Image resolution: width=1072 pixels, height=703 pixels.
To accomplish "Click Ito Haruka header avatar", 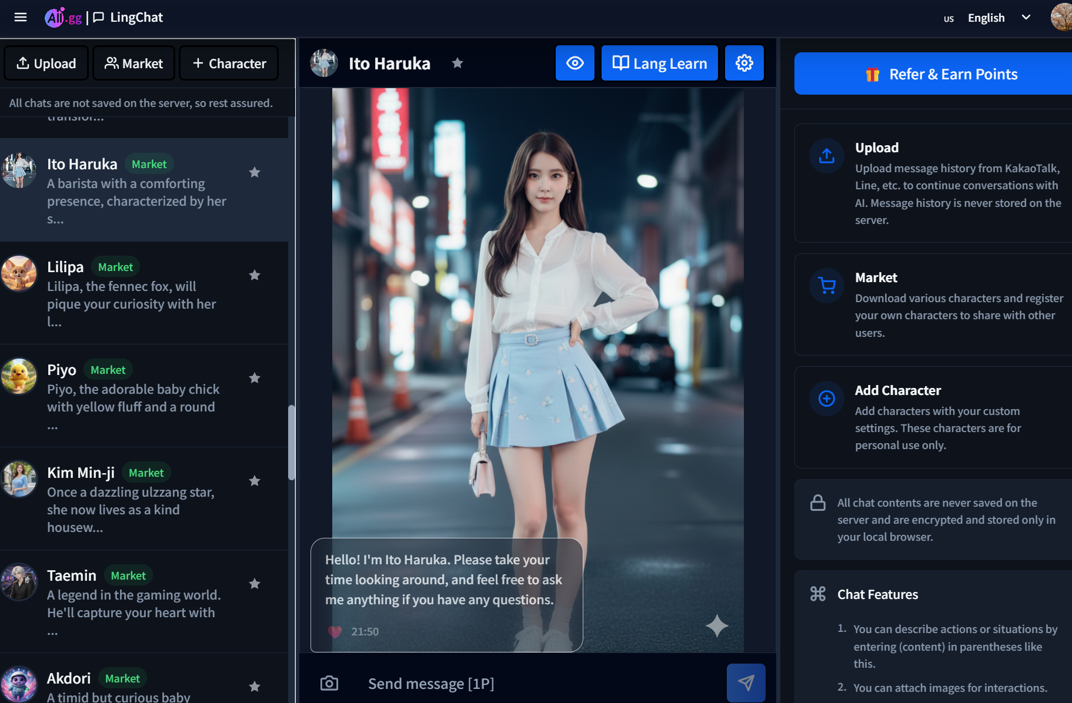I will pyautogui.click(x=324, y=63).
